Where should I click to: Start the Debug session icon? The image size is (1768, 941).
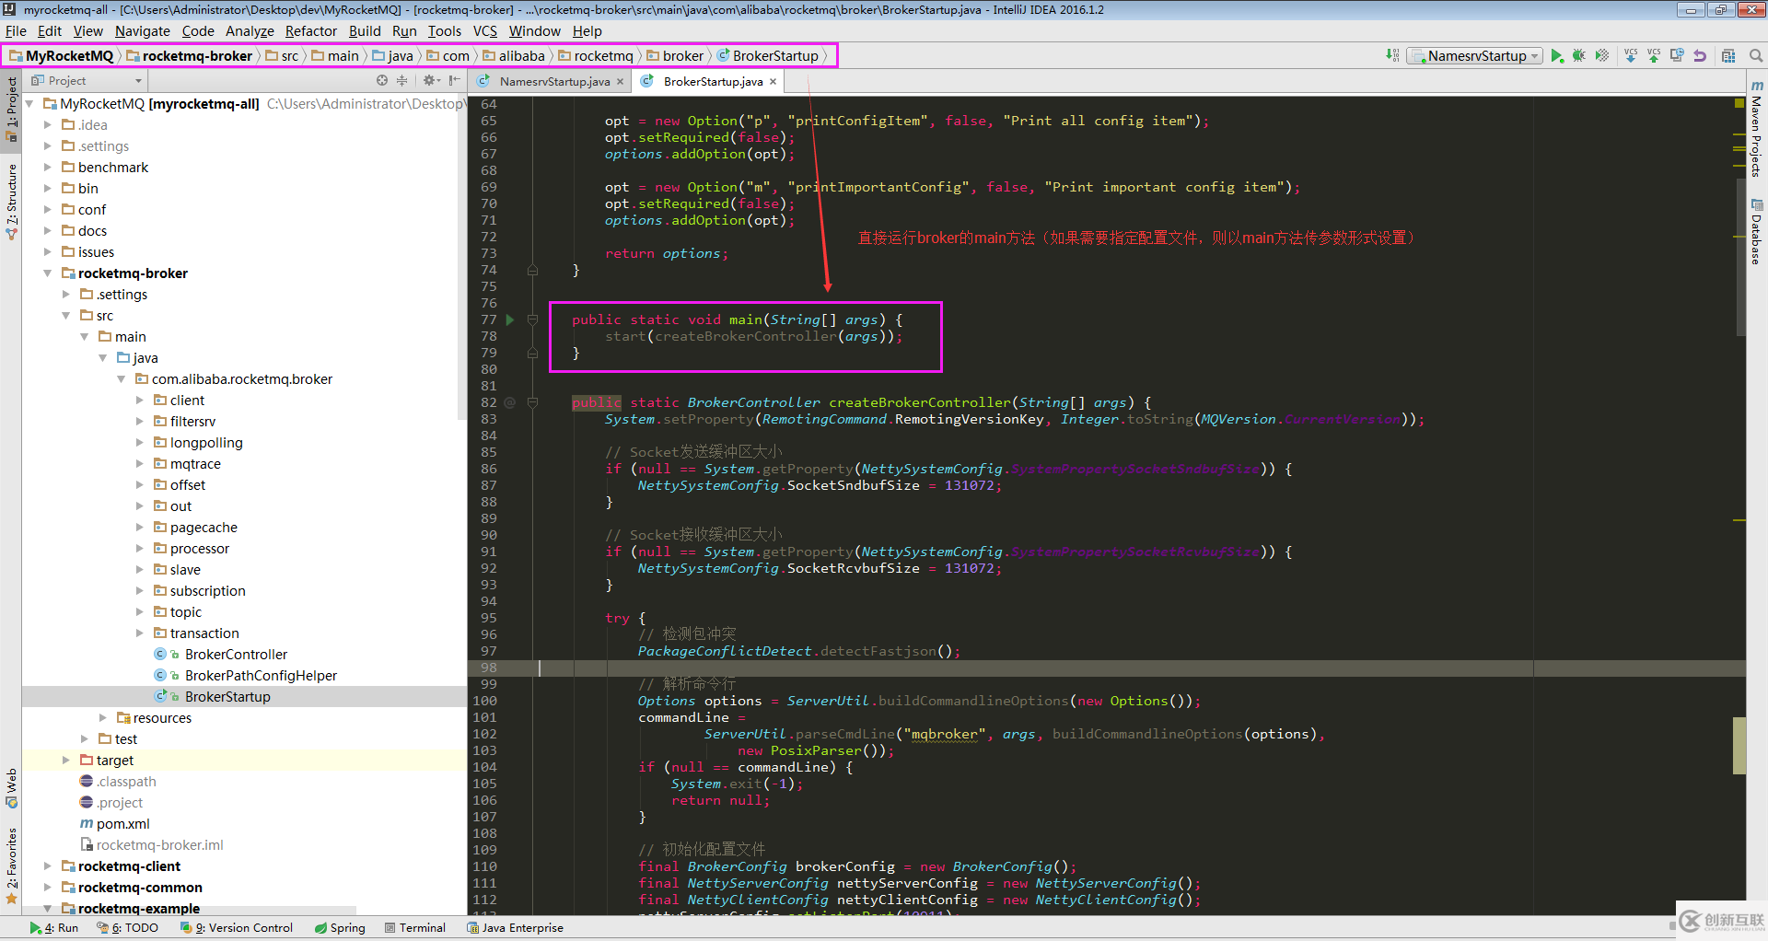[x=1579, y=56]
